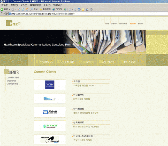
Task: Click the Enza site logo
Action: click(x=13, y=23)
